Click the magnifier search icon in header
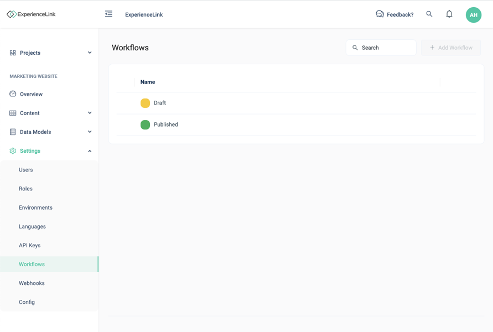This screenshot has width=493, height=332. (x=429, y=14)
